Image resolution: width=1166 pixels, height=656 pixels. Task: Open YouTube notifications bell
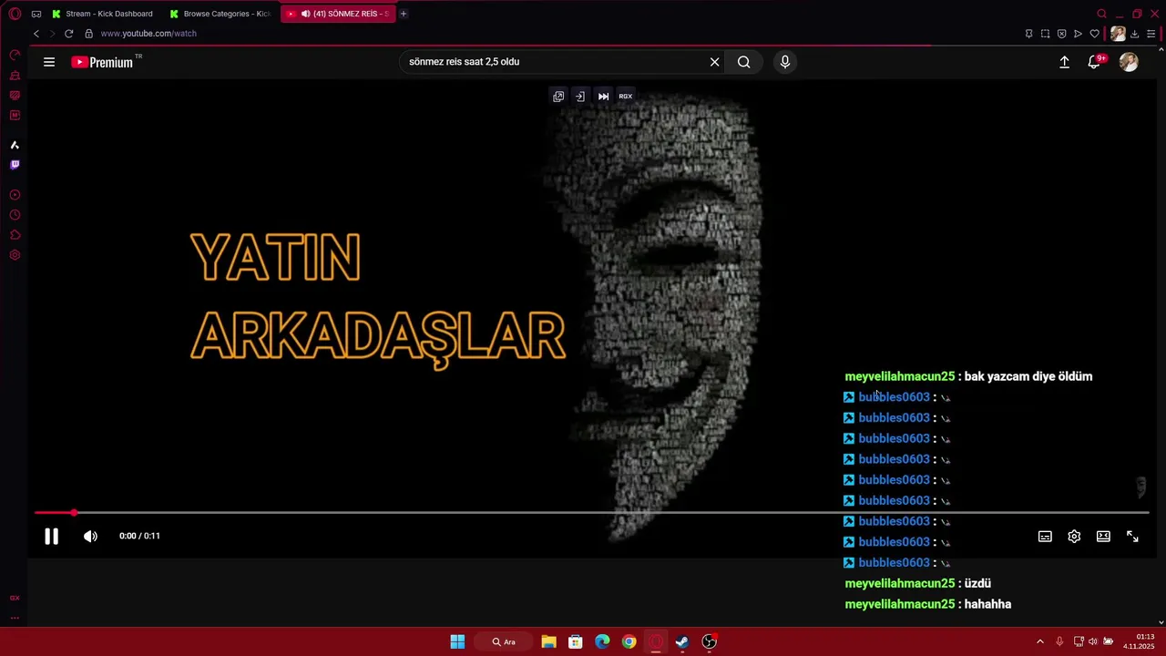point(1095,62)
